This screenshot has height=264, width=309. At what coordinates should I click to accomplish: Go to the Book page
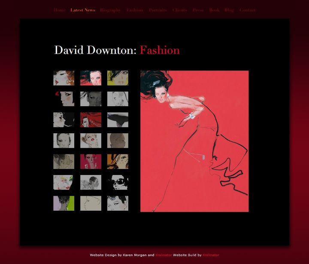[214, 10]
